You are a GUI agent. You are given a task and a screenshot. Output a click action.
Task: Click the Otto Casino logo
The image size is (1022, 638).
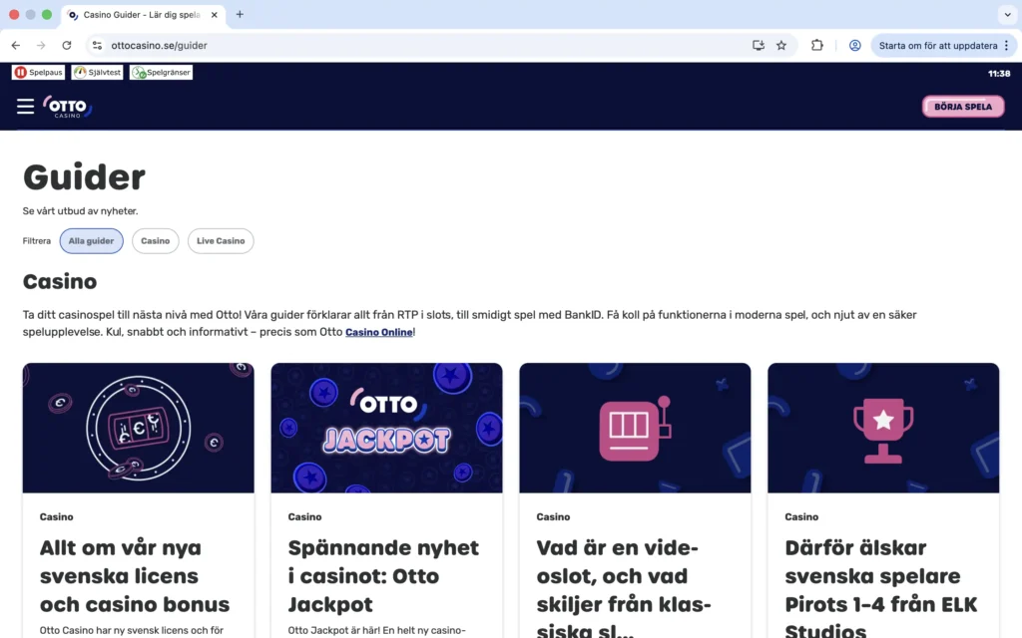[67, 106]
